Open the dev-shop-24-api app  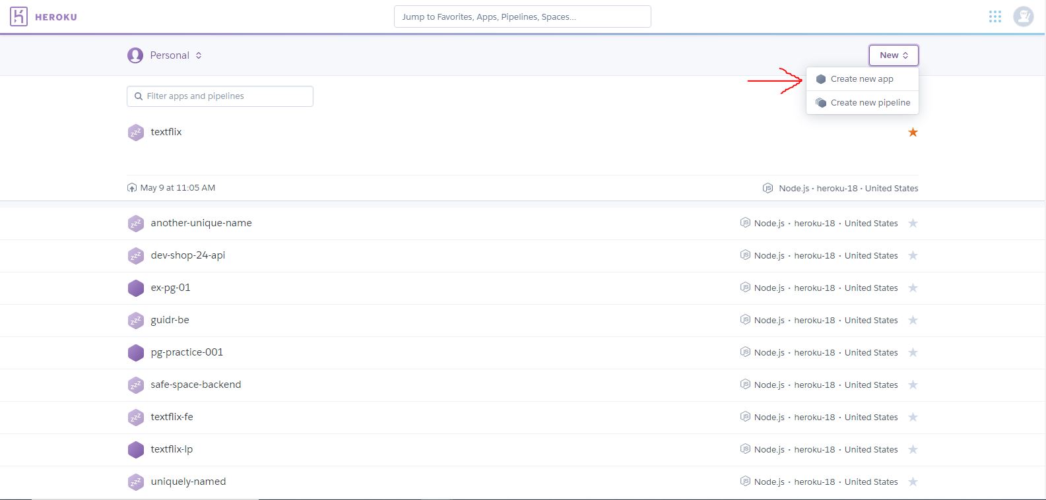pyautogui.click(x=188, y=255)
